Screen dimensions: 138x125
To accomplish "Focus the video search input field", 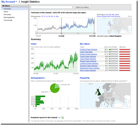I will pos(52,7).
